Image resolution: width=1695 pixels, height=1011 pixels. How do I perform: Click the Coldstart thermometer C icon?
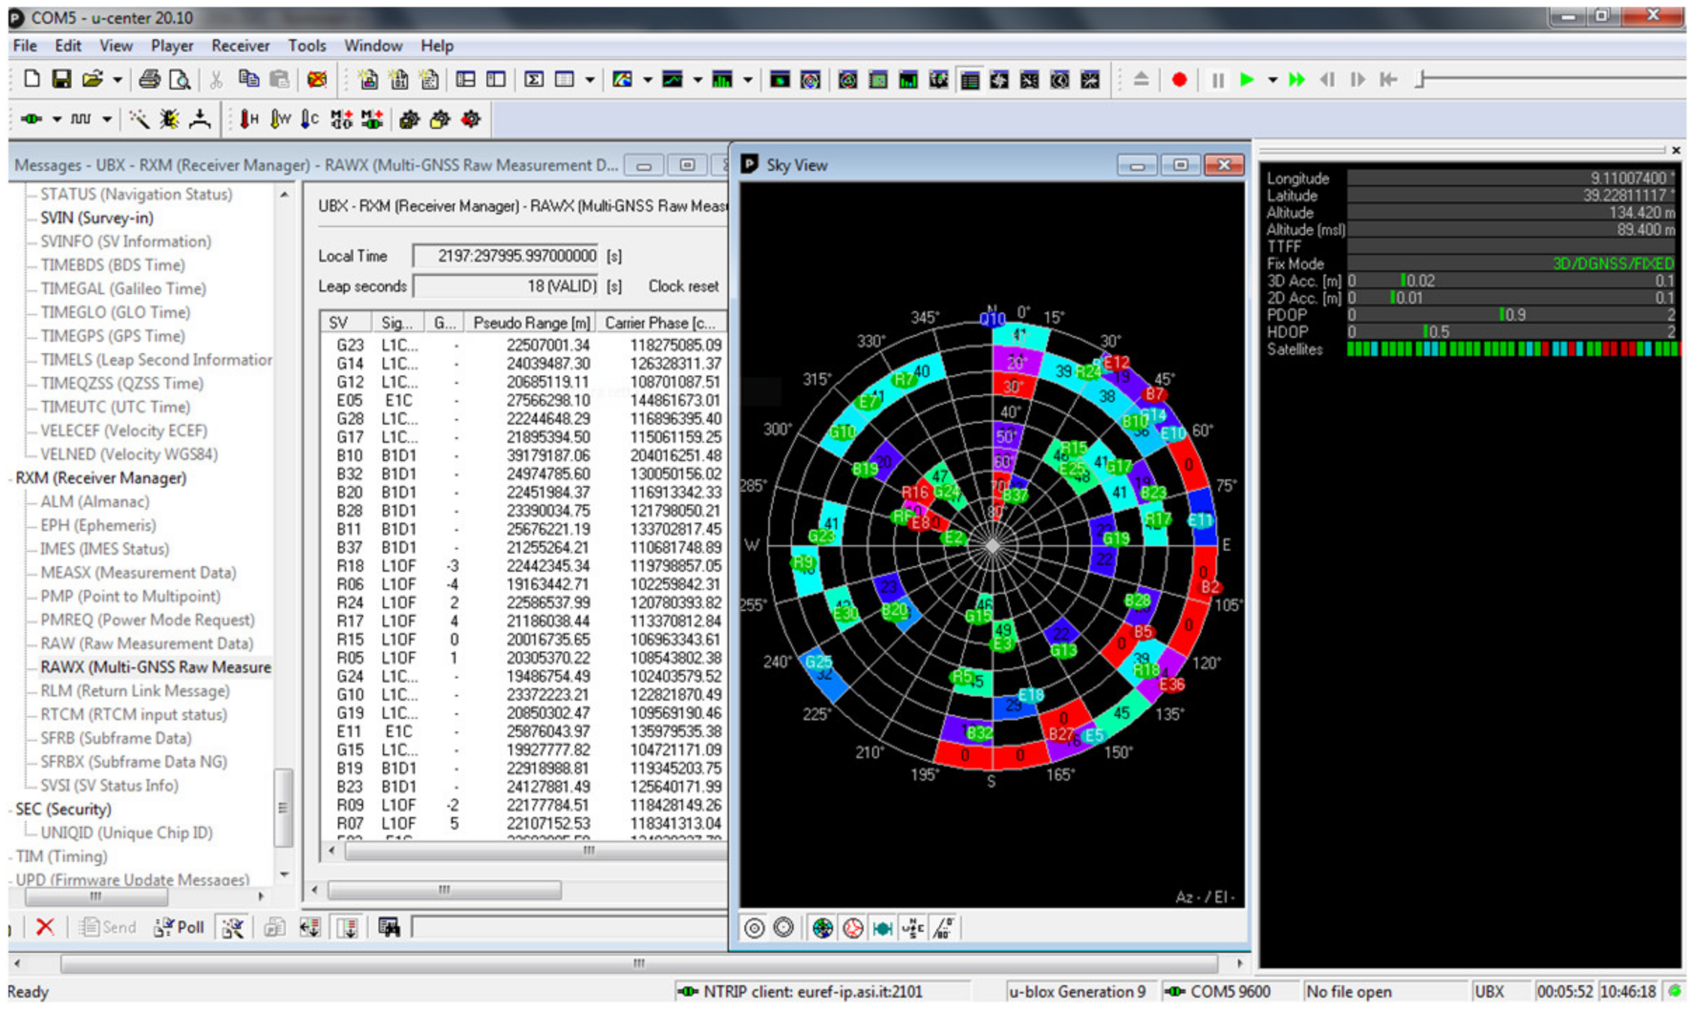309,120
